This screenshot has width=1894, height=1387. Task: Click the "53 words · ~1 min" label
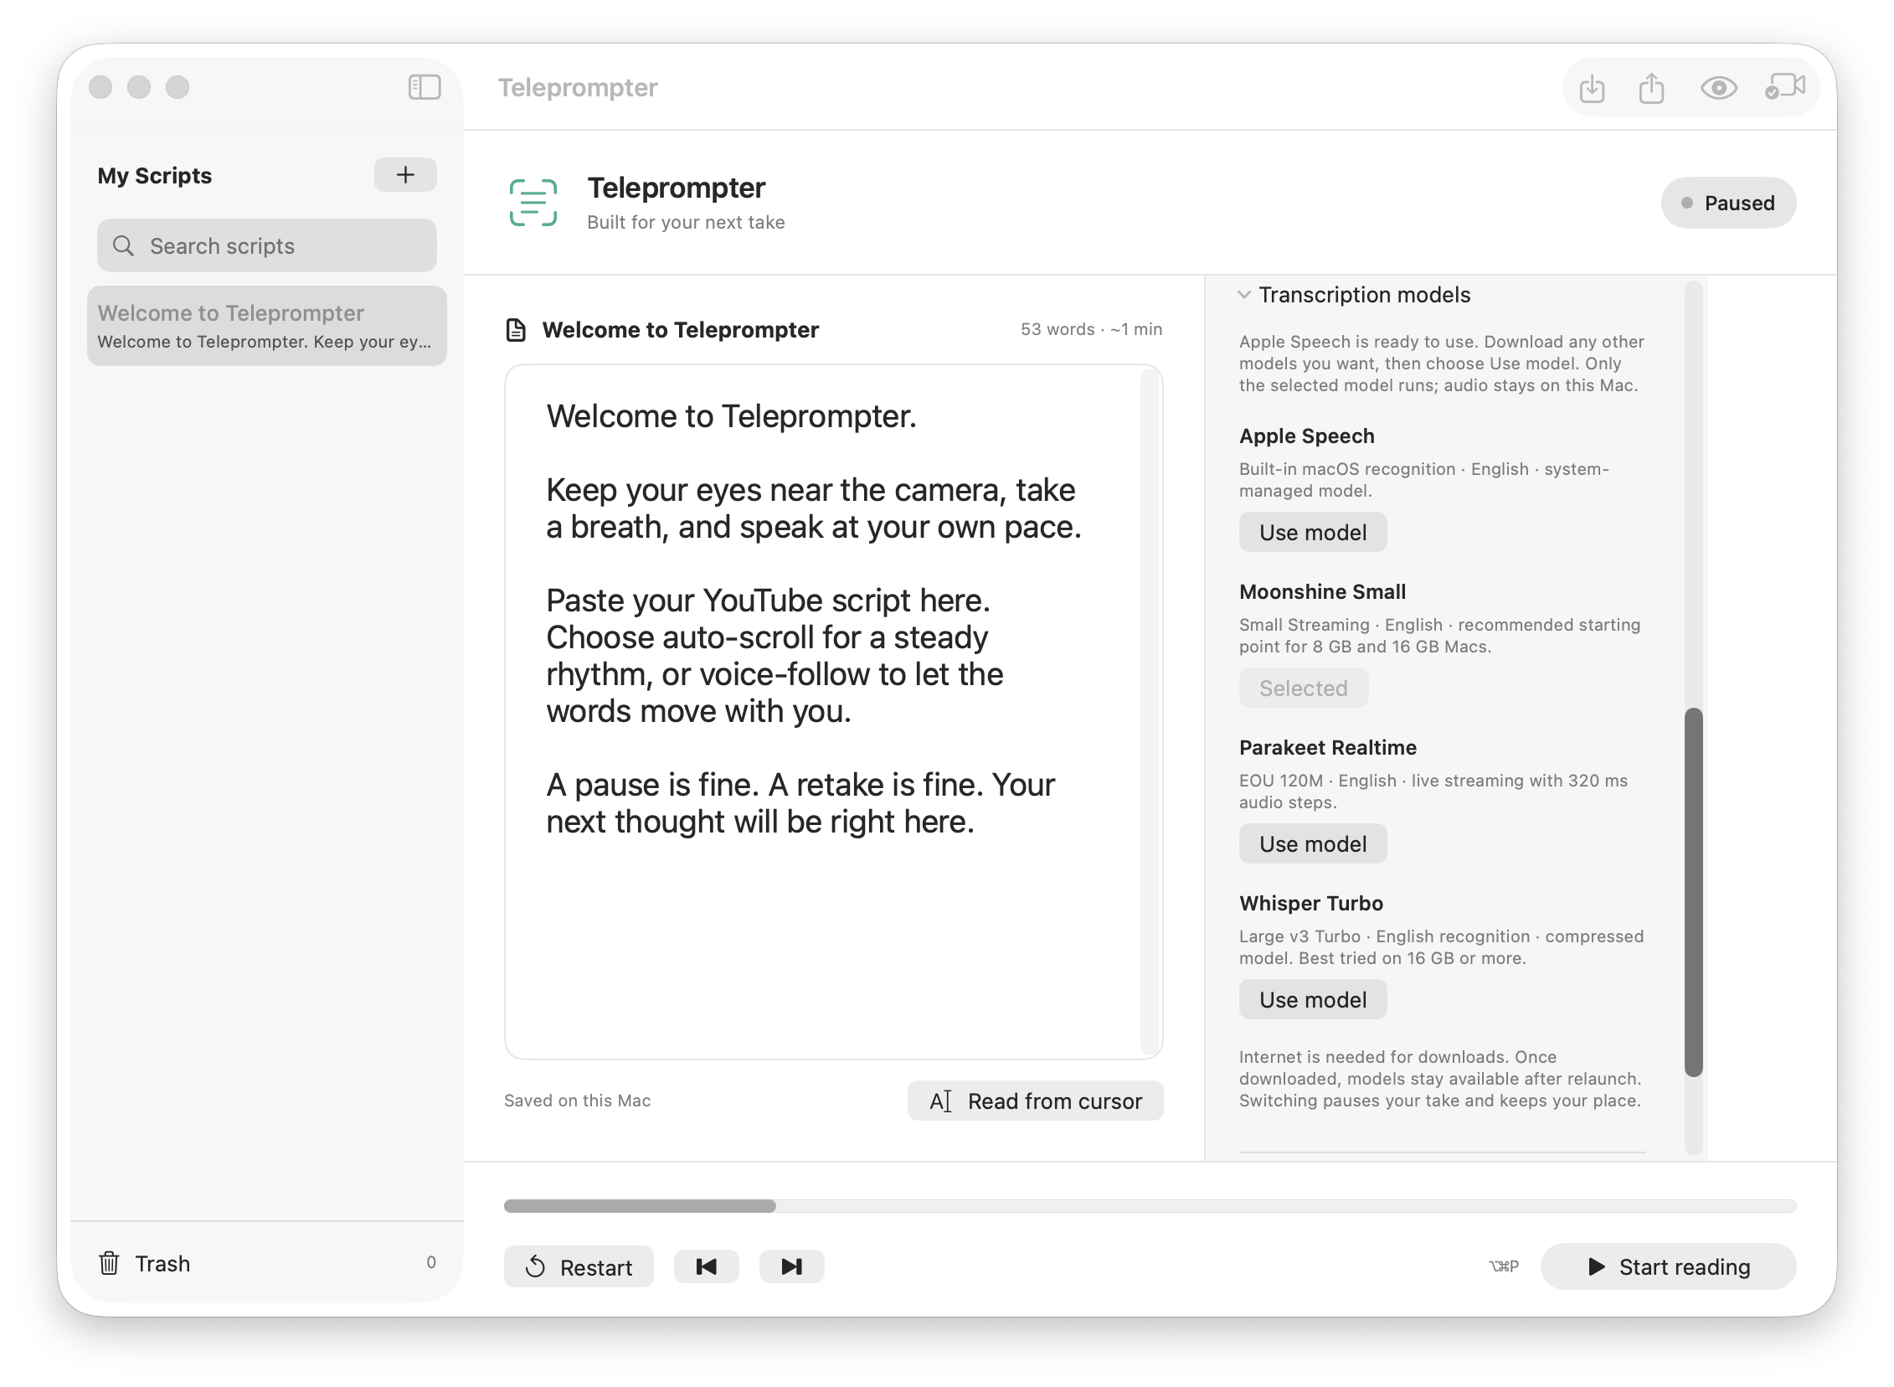1091,329
